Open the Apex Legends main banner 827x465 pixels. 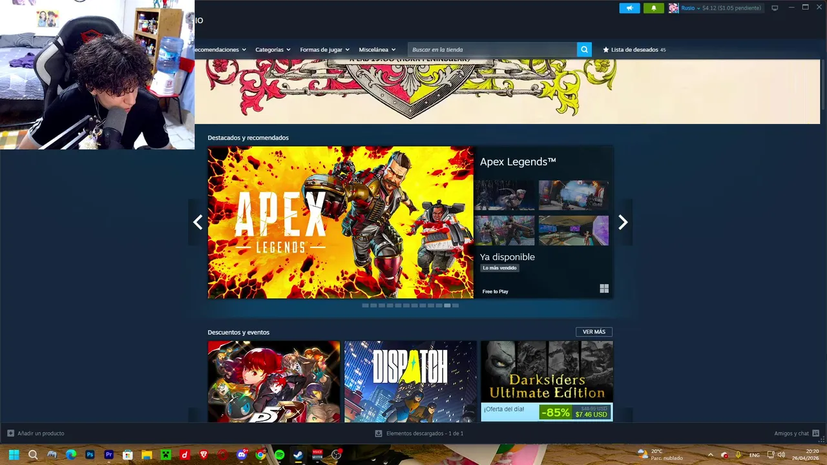(340, 222)
